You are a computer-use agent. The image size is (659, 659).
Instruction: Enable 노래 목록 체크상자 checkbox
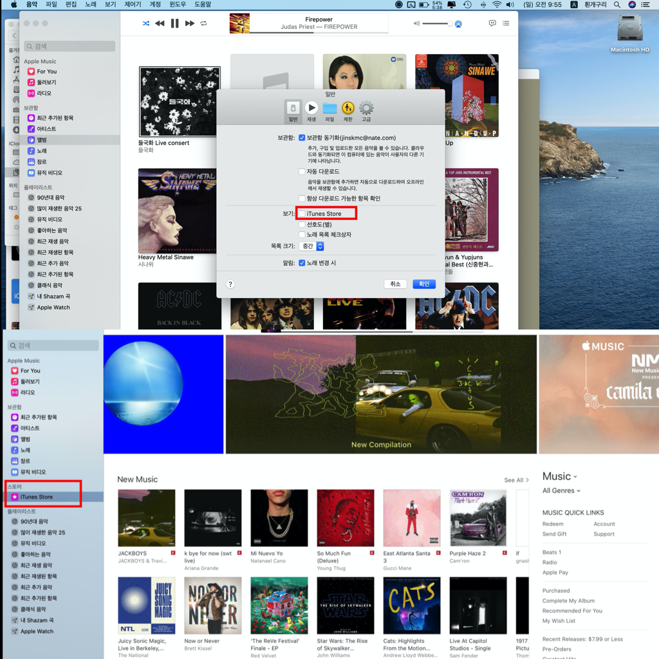(x=302, y=234)
